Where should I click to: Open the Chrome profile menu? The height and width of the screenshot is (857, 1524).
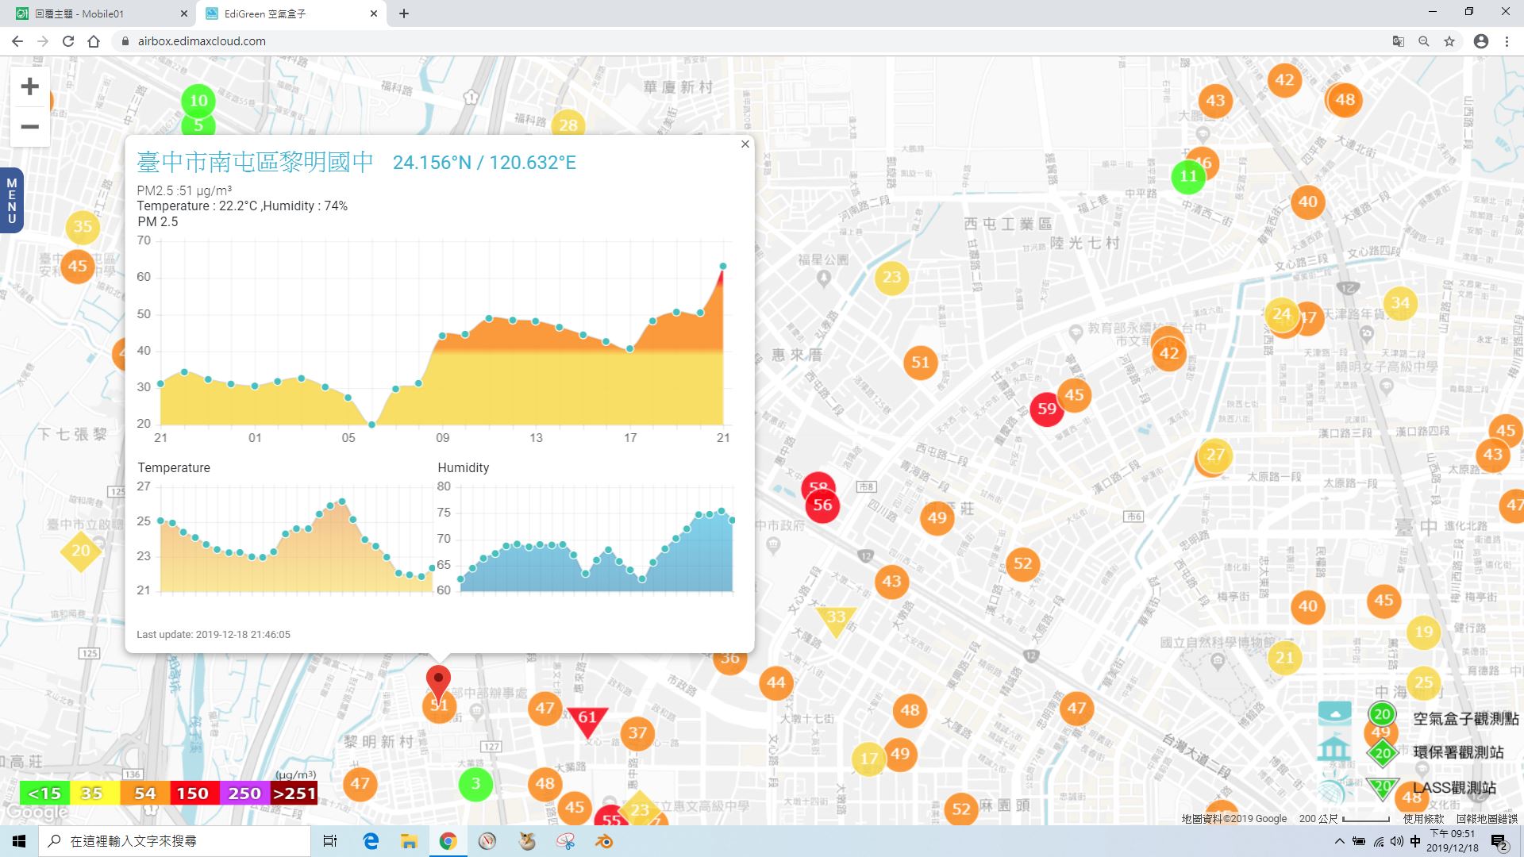[x=1480, y=41]
